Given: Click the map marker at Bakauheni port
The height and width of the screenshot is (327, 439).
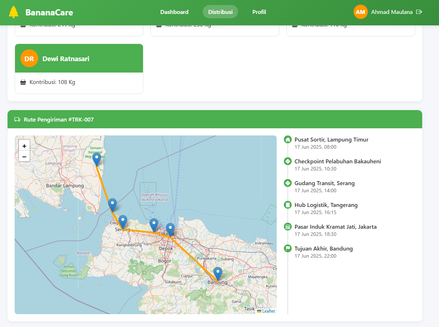Looking at the screenshot, I should coord(112,205).
